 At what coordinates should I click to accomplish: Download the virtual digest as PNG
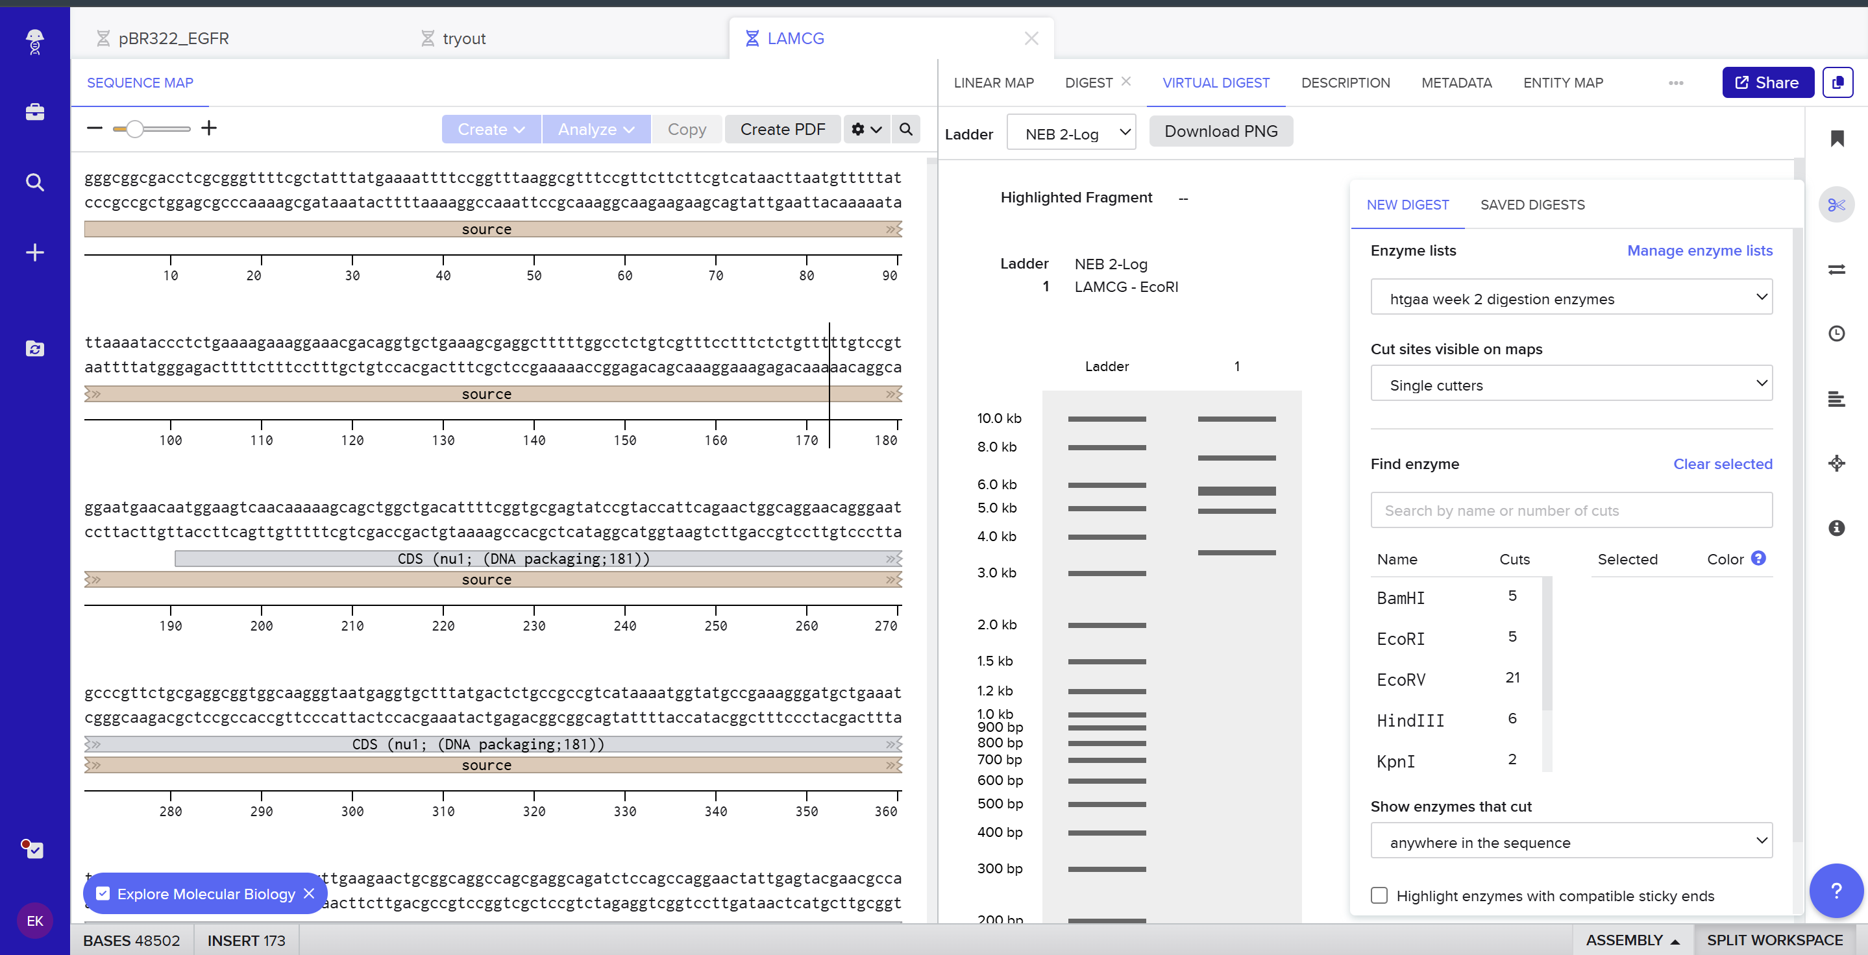tap(1221, 131)
